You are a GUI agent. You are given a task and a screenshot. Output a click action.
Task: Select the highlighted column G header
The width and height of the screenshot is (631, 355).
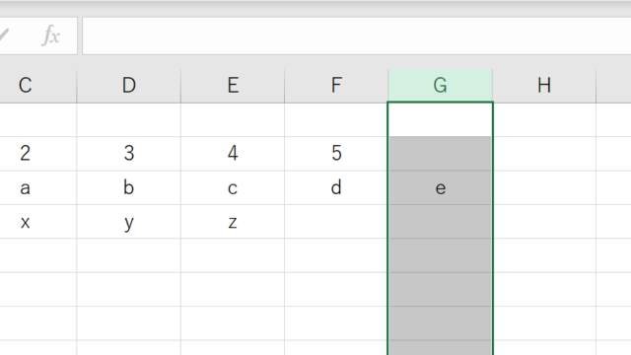441,85
